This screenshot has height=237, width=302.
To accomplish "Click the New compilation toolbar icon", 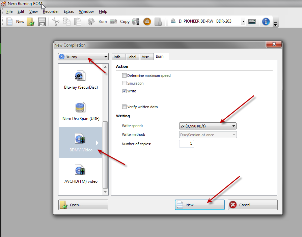I will (9, 22).
